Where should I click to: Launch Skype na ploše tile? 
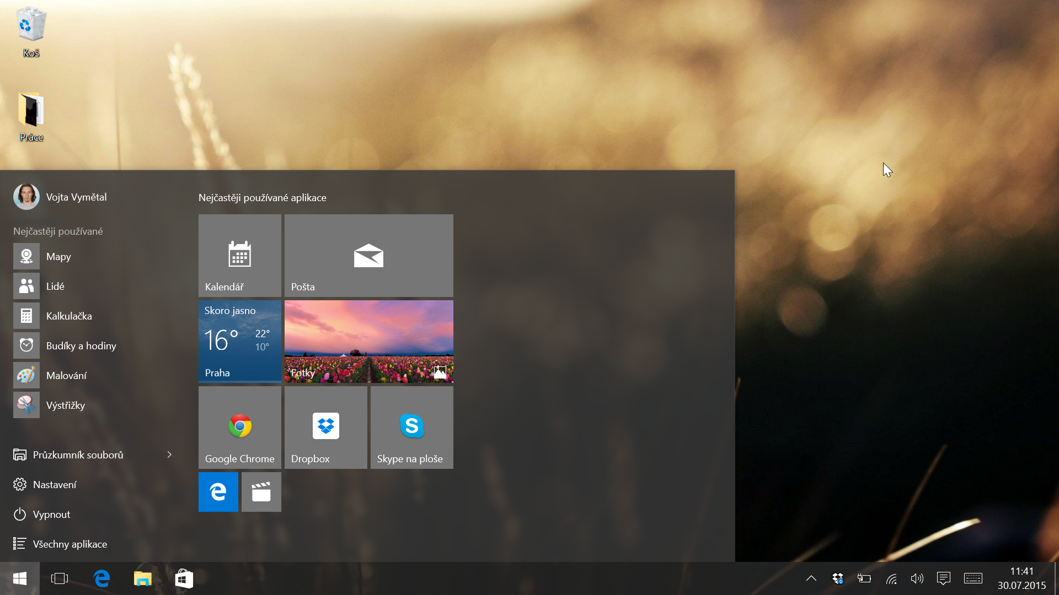(411, 427)
